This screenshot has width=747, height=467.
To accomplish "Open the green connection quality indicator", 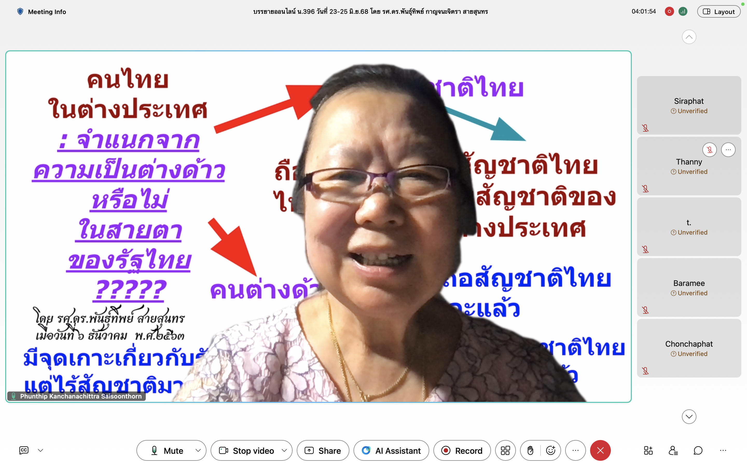I will point(683,12).
